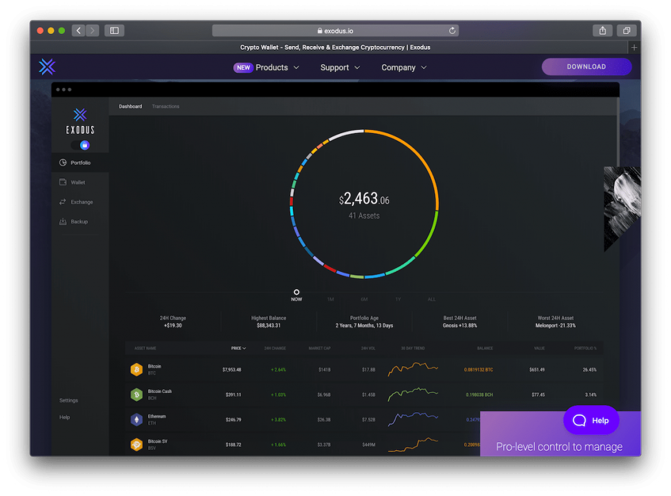Click the $2,463.06 portfolio total
671x496 pixels.
coord(364,199)
